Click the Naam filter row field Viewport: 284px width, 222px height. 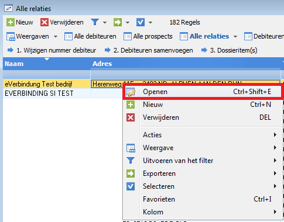(47, 75)
